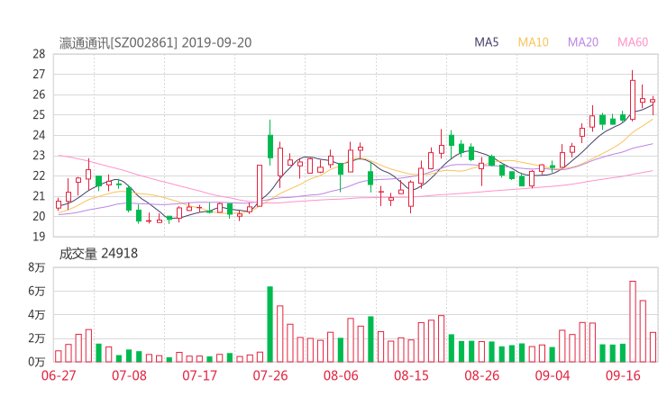The image size is (667, 396).
Task: Click the 2万 volume axis label
Action: tap(37, 338)
